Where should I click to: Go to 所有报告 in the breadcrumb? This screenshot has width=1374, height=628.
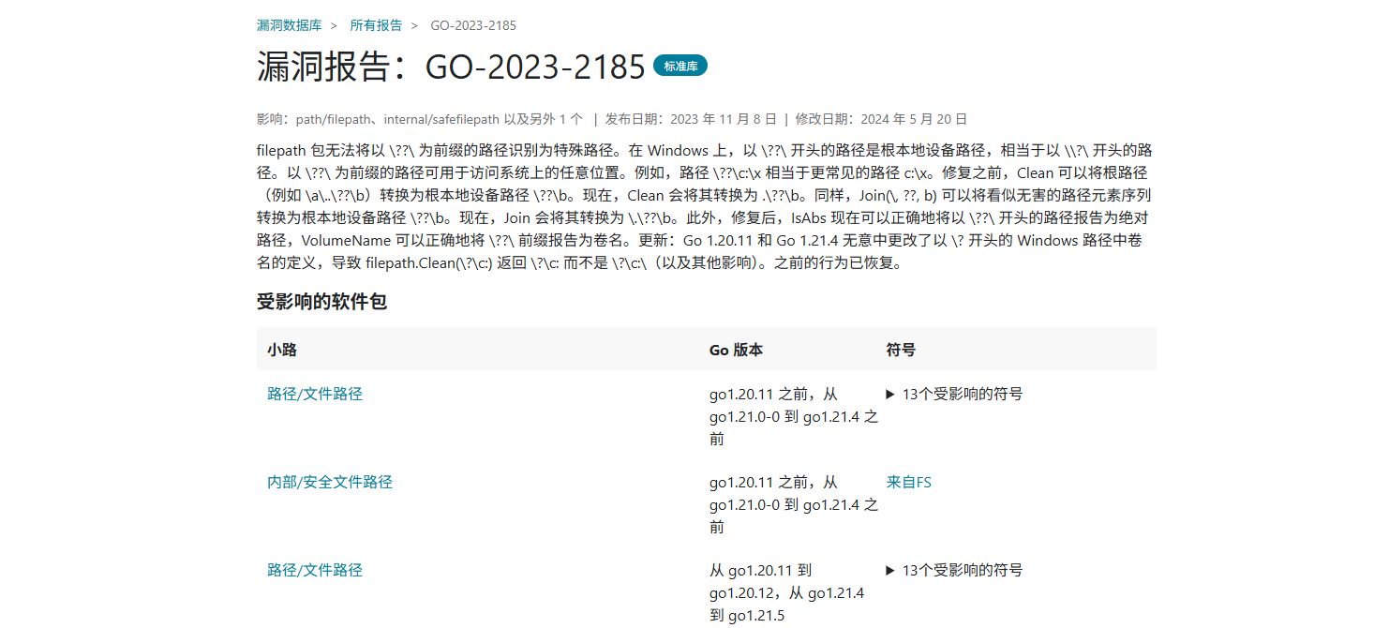pyautogui.click(x=376, y=25)
